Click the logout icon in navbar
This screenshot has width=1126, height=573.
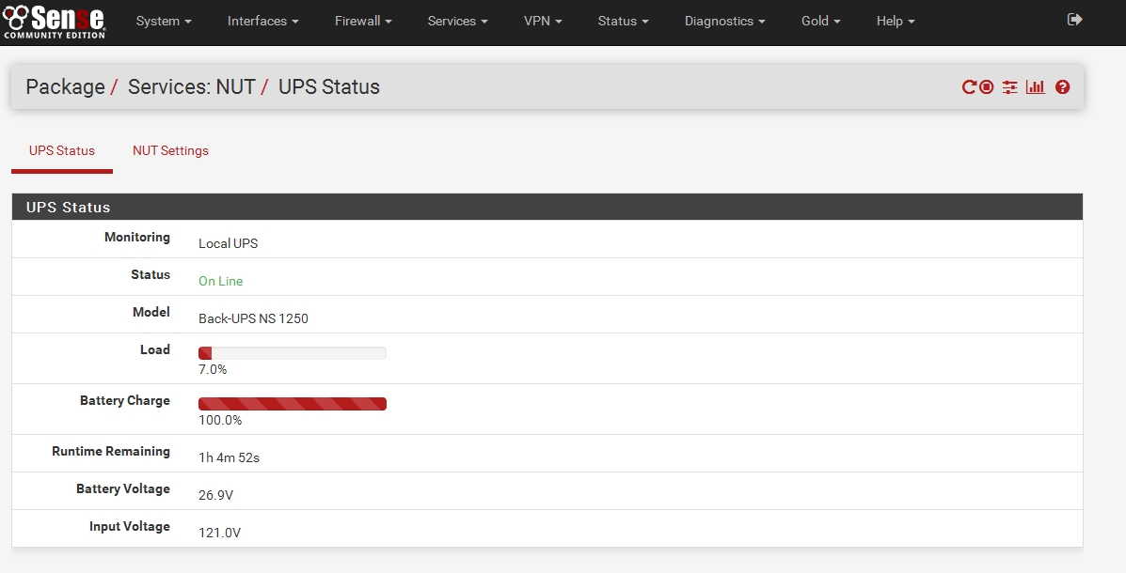[x=1075, y=20]
